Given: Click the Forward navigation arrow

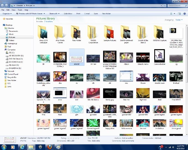Looking at the screenshot, I should (x=6, y=6).
